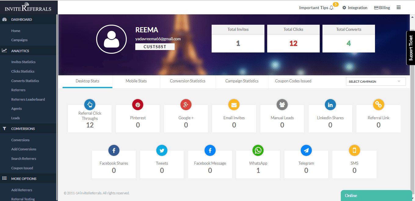The height and width of the screenshot is (201, 415).
Task: Click the WhatsApp icon in stats
Action: click(x=258, y=150)
